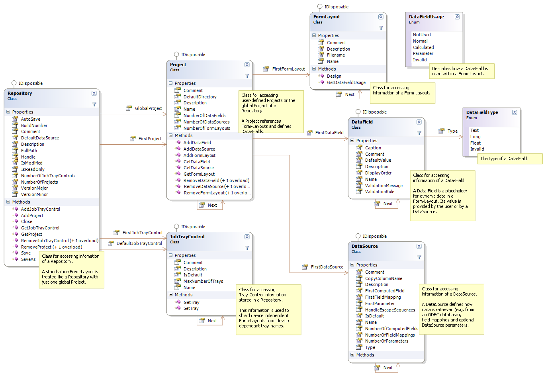This screenshot has width=546, height=376.
Task: Click the Type property icon in DataSource
Action: [359, 347]
